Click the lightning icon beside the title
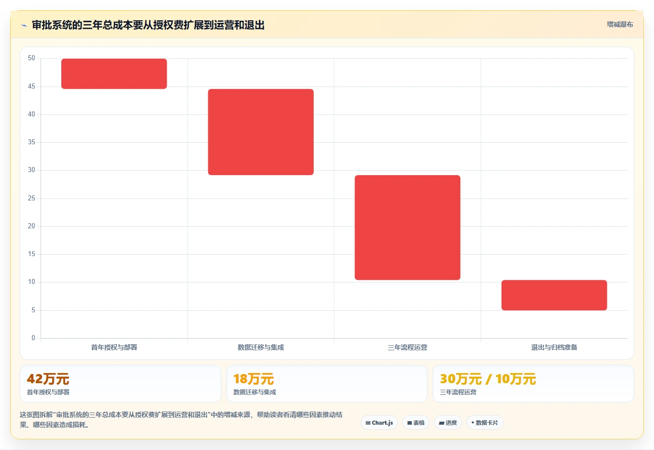This screenshot has height=450, width=654. 24,25
